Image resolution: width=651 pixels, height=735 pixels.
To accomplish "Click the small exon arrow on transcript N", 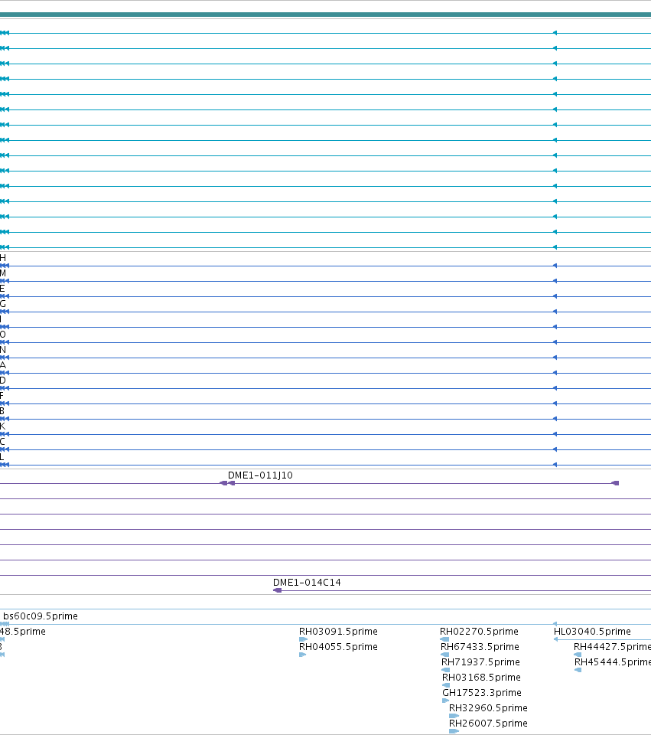I will (555, 358).
